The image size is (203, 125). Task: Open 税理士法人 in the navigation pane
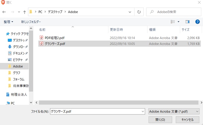point(19,95)
